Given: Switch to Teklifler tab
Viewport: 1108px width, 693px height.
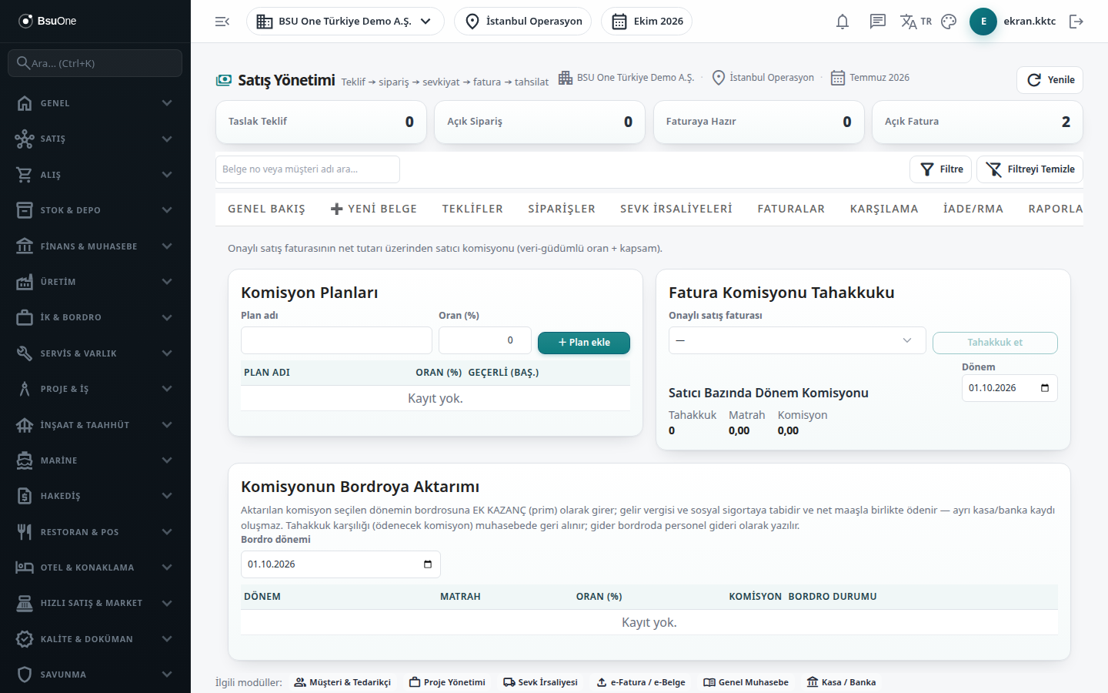Looking at the screenshot, I should click(472, 209).
